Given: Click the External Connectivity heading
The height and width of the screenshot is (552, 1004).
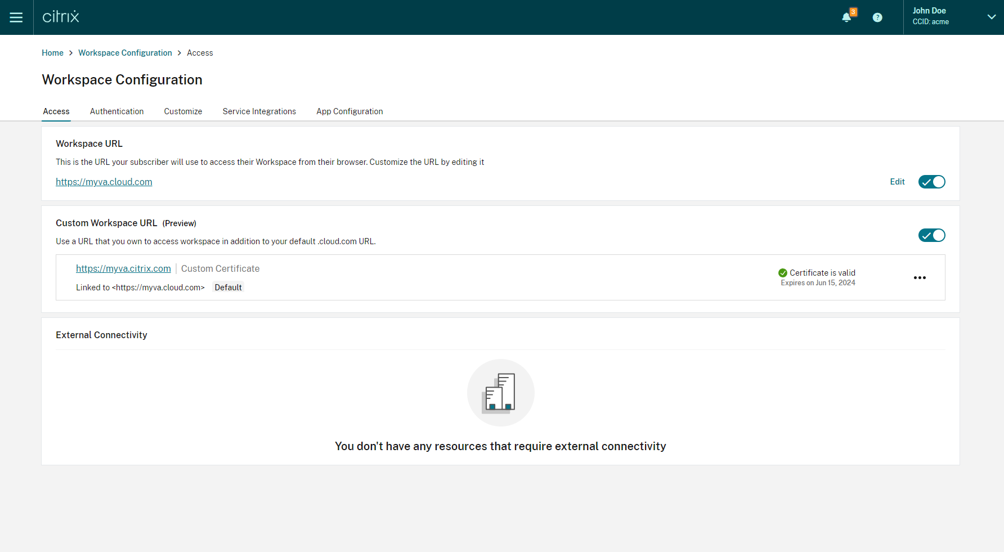Looking at the screenshot, I should coord(101,335).
